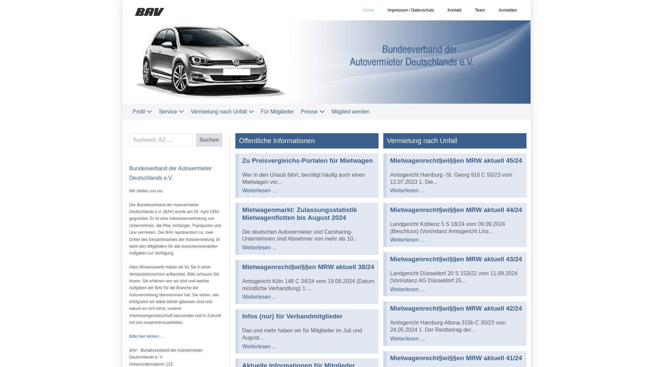Open Infos (nur) für Verbandmitglieder title
653x367 pixels.
(x=292, y=316)
